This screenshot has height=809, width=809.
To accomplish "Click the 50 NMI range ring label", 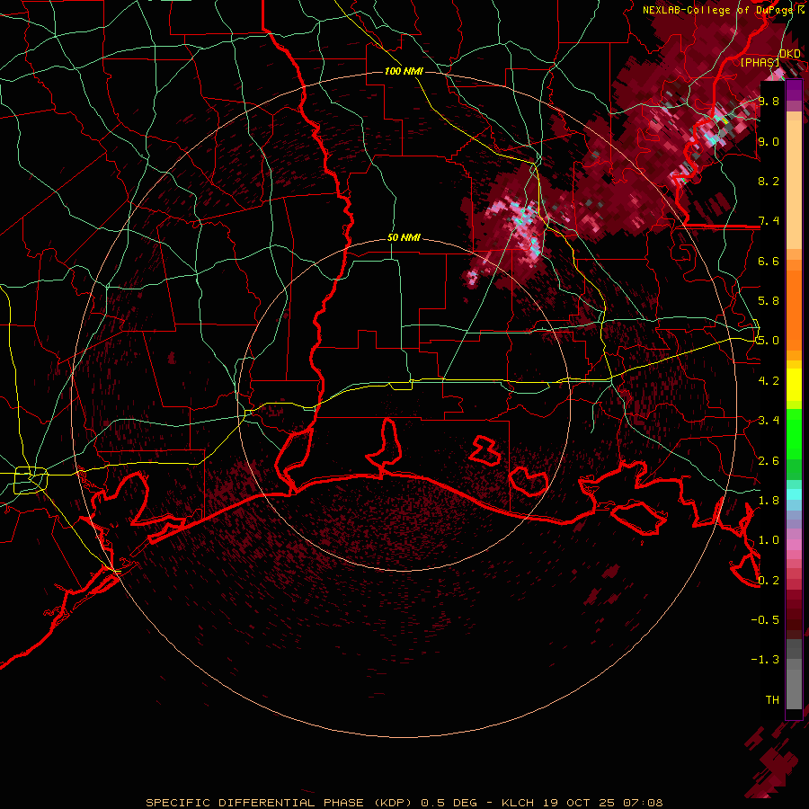I will pos(404,238).
